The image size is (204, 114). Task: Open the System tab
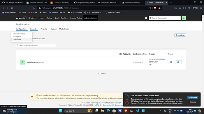pyautogui.click(x=54, y=29)
